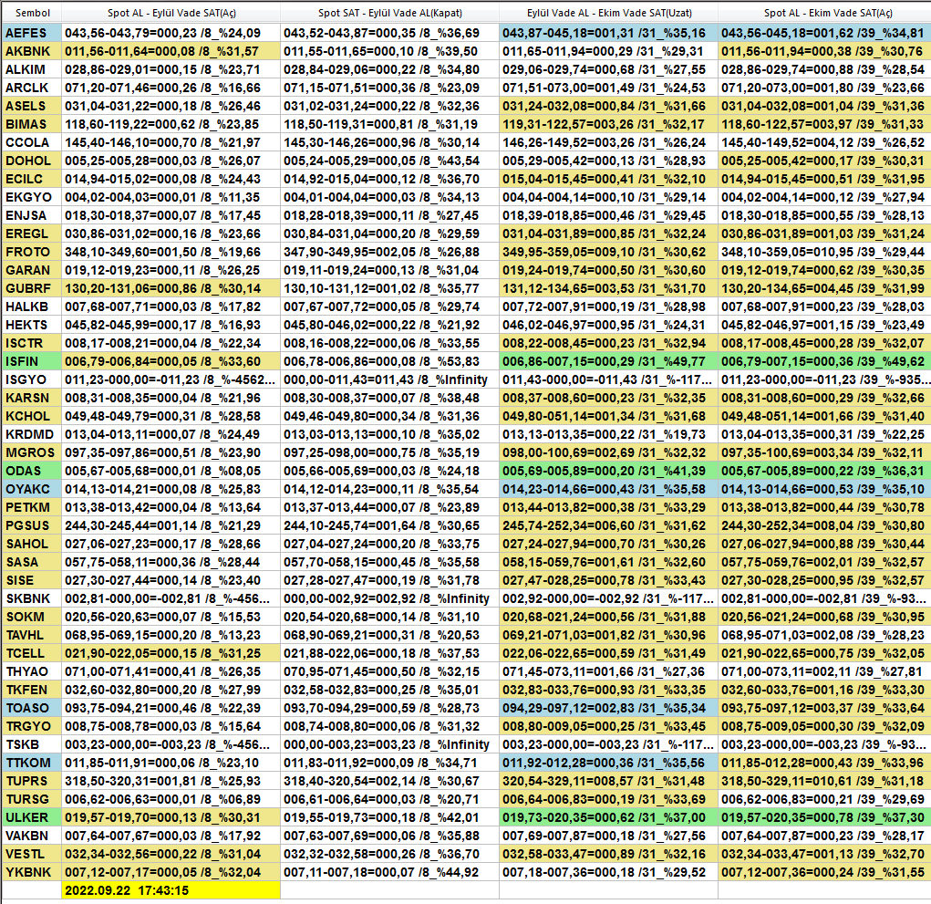The image size is (931, 904).
Task: Click the green ISFIN symbol cell
Action: [32, 362]
